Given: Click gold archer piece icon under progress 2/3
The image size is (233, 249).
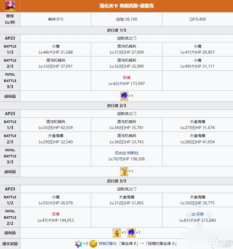Looking at the screenshot, I should 124,171.
